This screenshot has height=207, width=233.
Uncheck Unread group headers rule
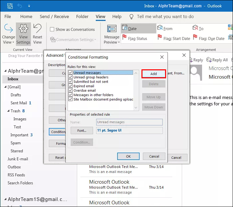[x=71, y=77]
